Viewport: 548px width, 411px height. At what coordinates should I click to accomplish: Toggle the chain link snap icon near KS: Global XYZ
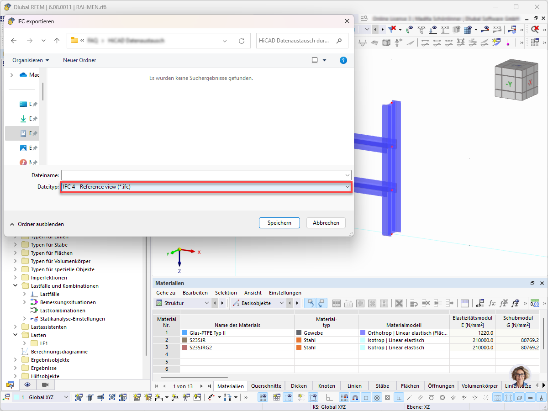(x=354, y=397)
